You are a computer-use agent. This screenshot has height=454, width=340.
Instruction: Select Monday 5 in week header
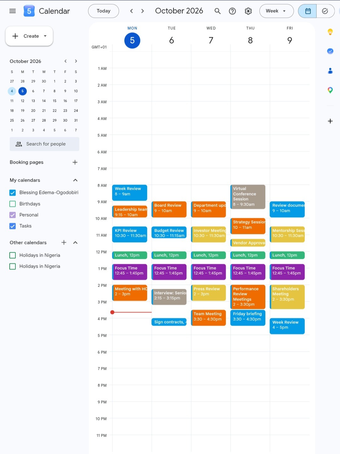coord(132,40)
